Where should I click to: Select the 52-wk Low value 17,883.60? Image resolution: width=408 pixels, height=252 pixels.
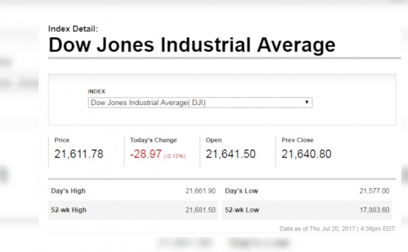coord(374,209)
